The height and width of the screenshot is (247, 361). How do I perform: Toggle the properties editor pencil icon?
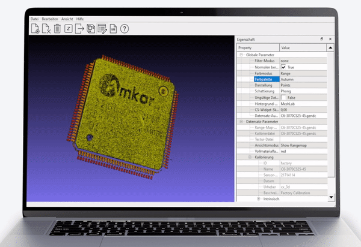tap(102, 29)
